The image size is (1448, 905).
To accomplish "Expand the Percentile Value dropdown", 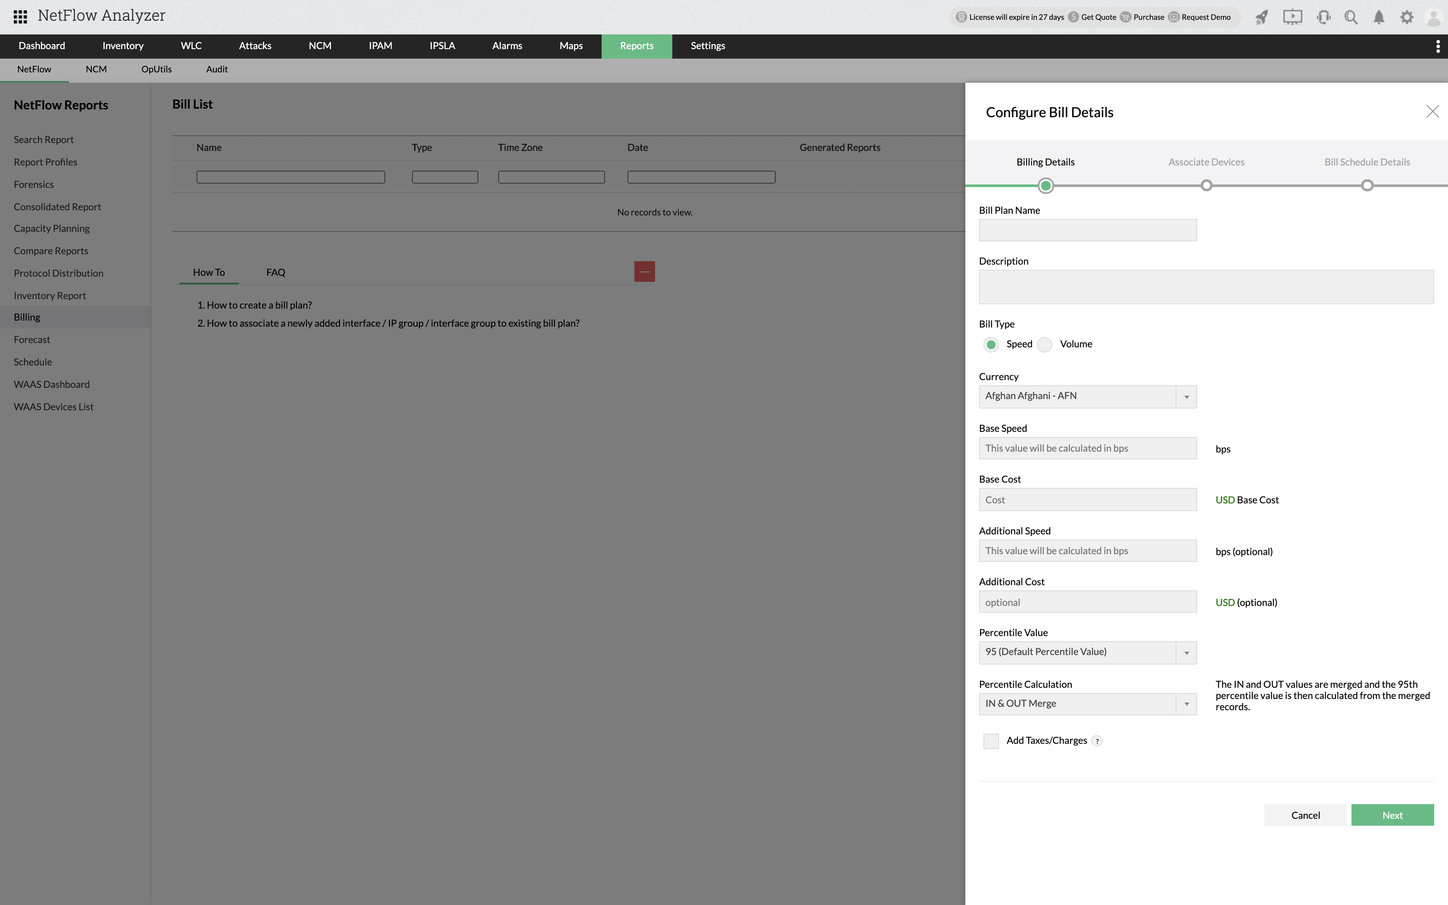I will pyautogui.click(x=1087, y=652).
